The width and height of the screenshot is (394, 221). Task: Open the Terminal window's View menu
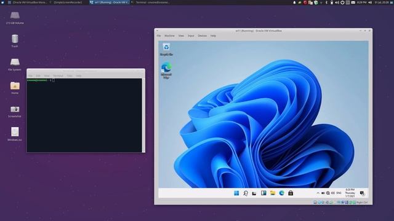coord(47,76)
